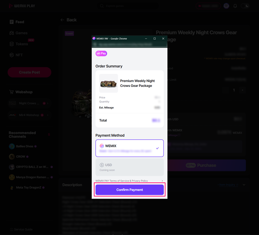Image resolution: width=259 pixels, height=235 pixels.
Task: Click the Webshop cart icon
Action: coord(11,92)
